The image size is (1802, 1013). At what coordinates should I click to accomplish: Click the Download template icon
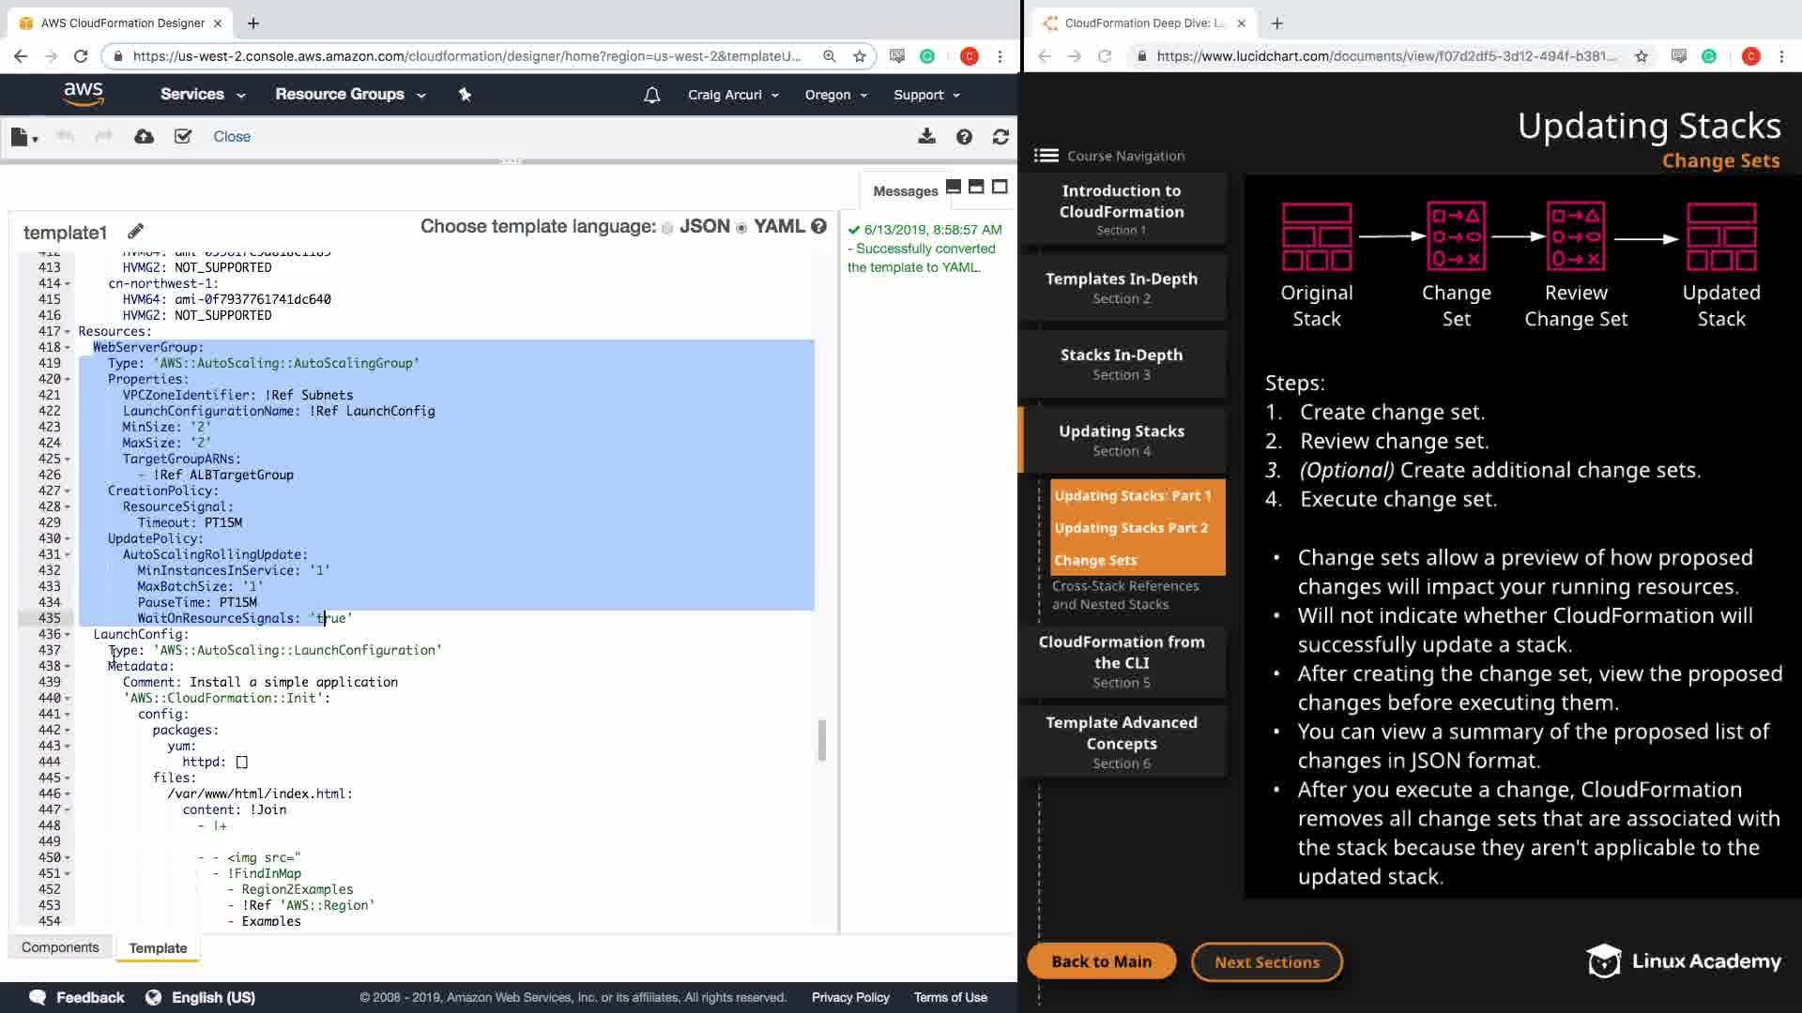click(926, 137)
